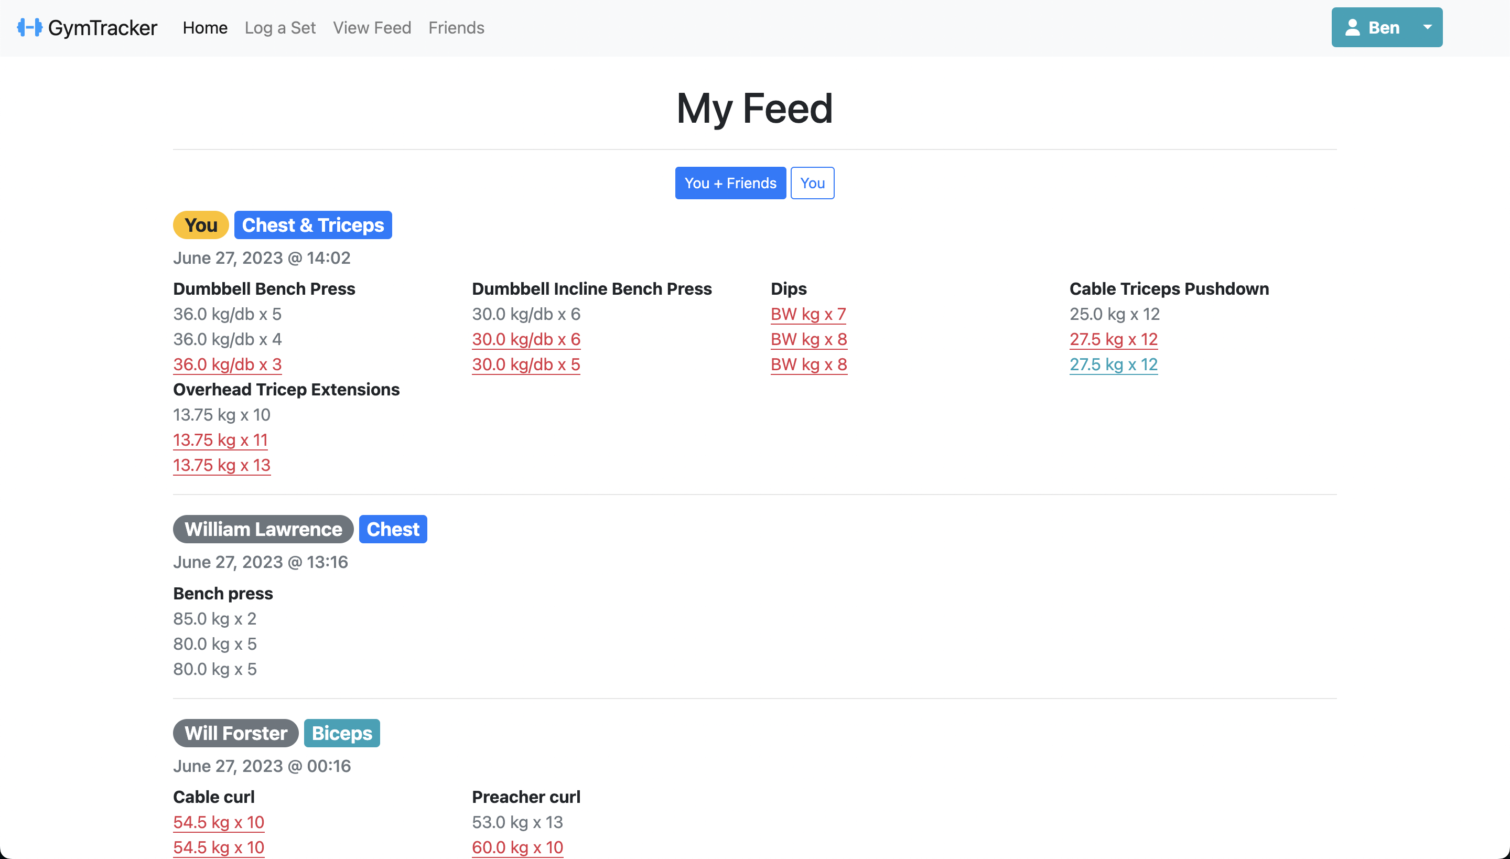Navigate to the Friends page
The width and height of the screenshot is (1510, 859).
[x=456, y=28]
